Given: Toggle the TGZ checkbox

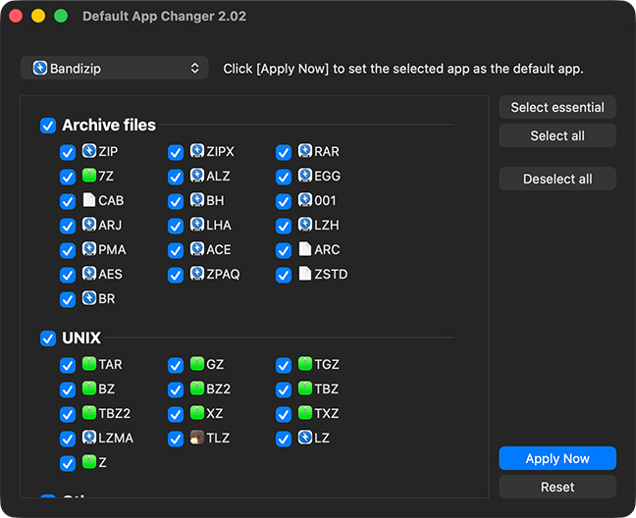Looking at the screenshot, I should tap(284, 366).
